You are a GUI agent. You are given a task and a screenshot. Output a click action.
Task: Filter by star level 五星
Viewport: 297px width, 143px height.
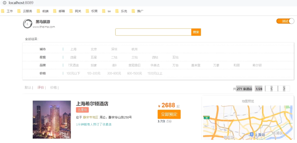[94, 57]
